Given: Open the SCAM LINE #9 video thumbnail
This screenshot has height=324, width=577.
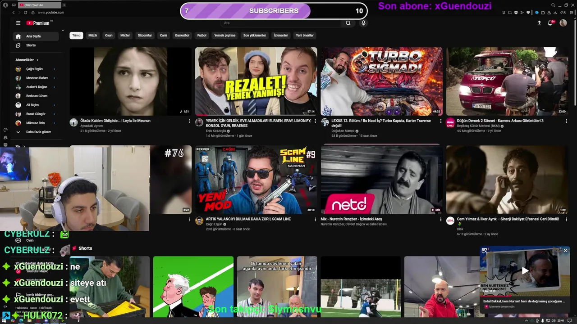Looking at the screenshot, I should click(256, 180).
